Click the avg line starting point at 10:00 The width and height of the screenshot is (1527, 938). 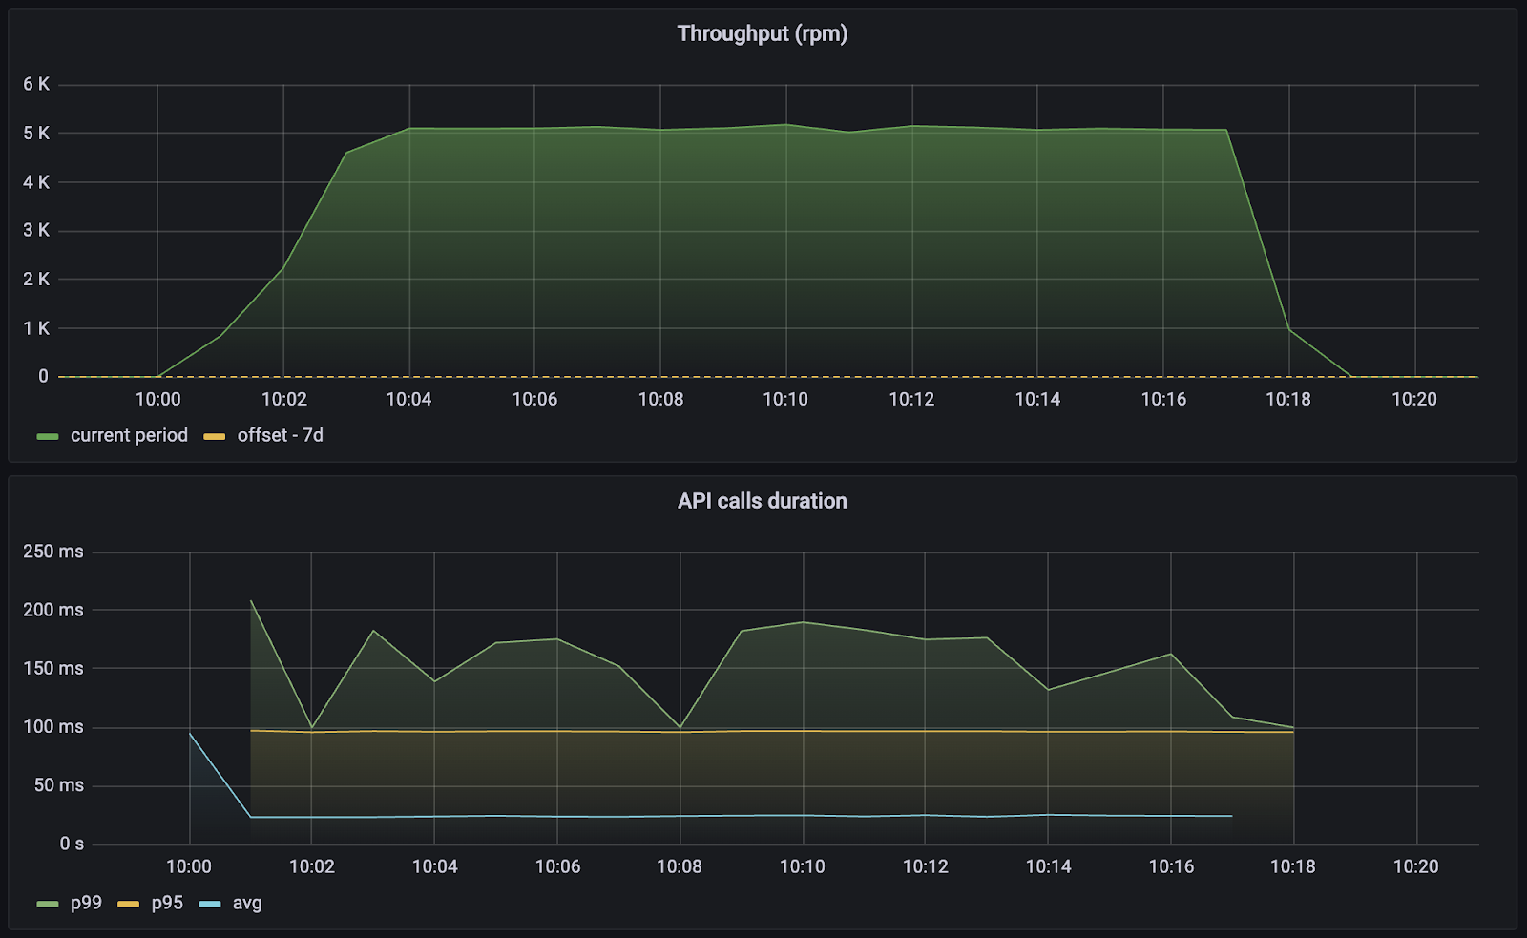point(190,733)
